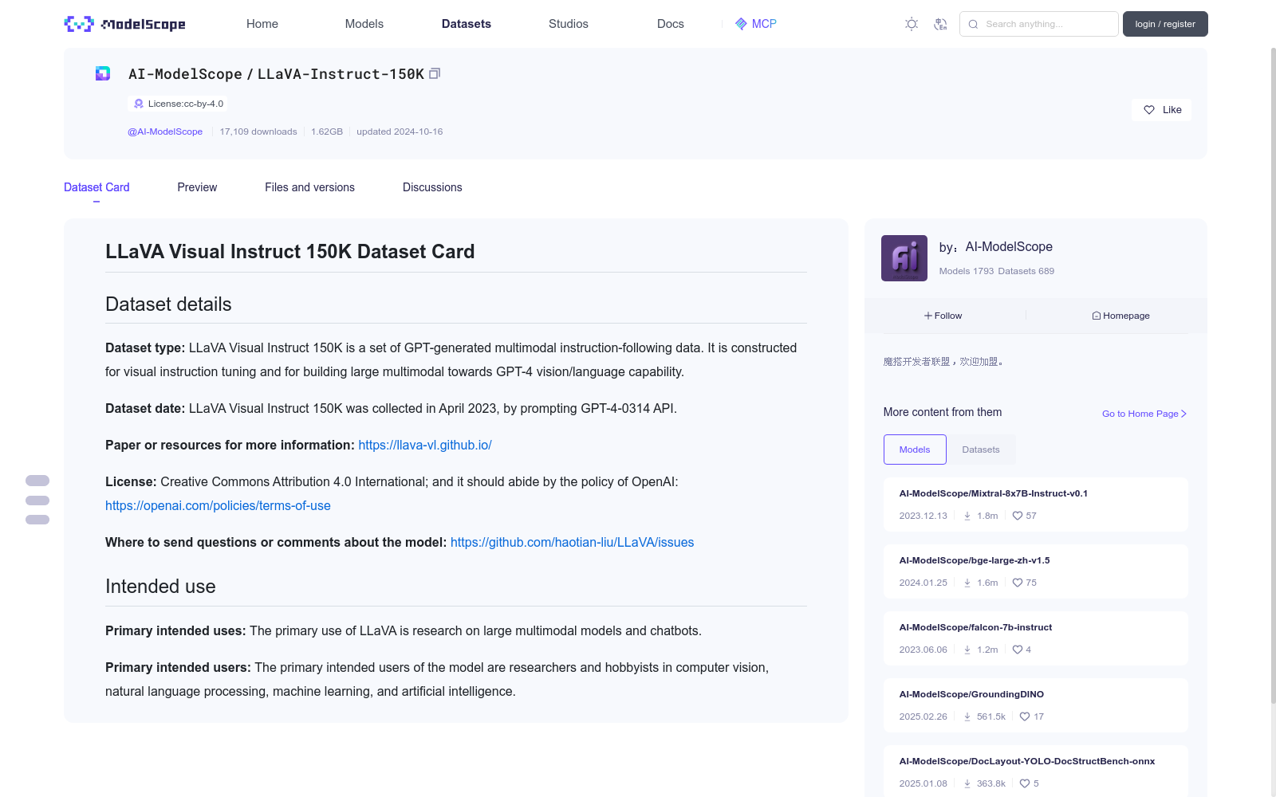Click the plus icon next to Follow
This screenshot has width=1276, height=797.
tap(928, 316)
